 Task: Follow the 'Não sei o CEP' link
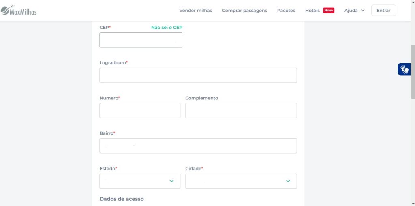[x=167, y=27]
